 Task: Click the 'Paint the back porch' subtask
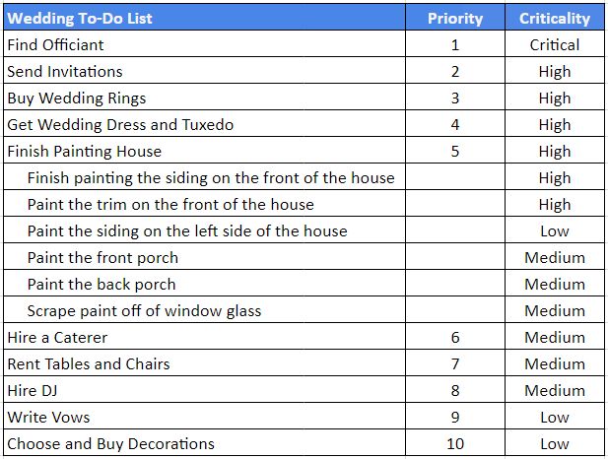pos(204,284)
